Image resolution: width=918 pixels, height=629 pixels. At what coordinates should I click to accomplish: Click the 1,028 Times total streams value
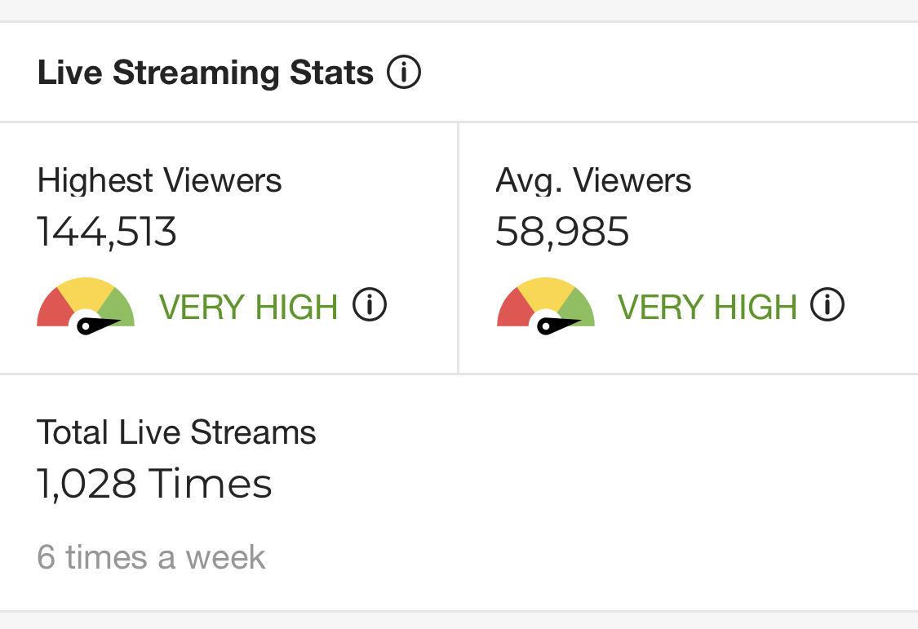click(154, 484)
